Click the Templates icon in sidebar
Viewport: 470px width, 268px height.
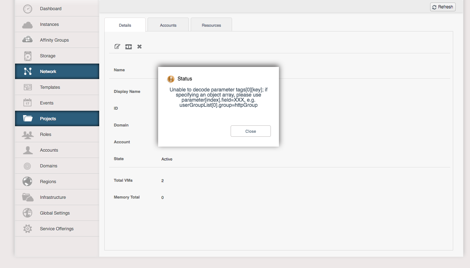pos(27,87)
